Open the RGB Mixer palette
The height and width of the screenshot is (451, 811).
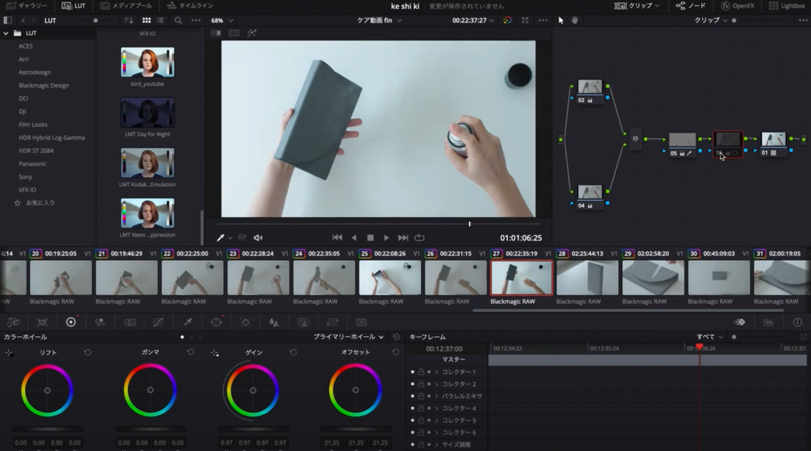(100, 322)
